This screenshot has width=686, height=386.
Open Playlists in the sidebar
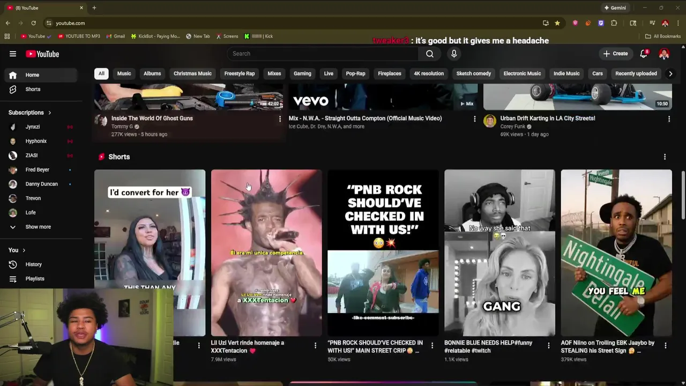[x=41, y=279]
